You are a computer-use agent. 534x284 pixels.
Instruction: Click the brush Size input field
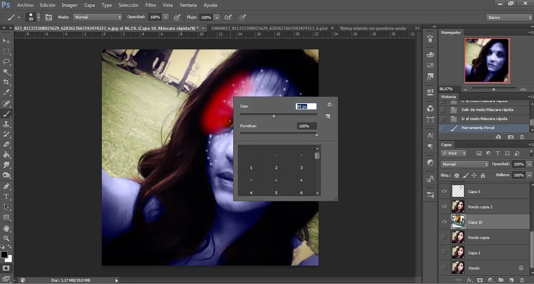[306, 106]
